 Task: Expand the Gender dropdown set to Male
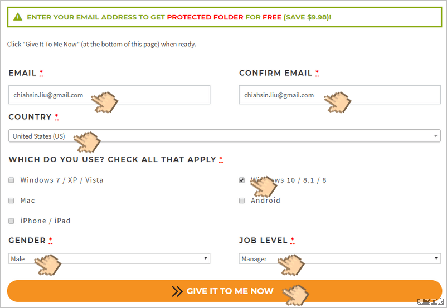109,258
